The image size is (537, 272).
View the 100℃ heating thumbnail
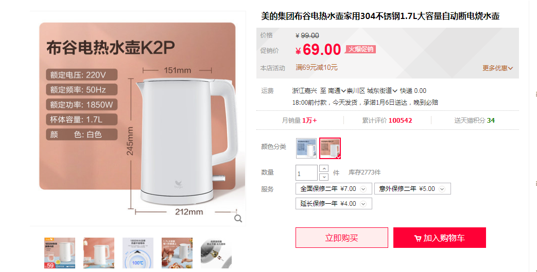click(x=138, y=253)
